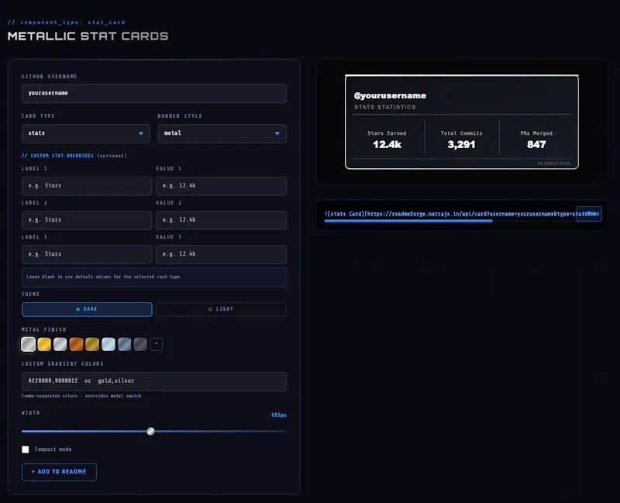Pick the dark gunmetal finish swatch
620x503 pixels.
[x=140, y=344]
